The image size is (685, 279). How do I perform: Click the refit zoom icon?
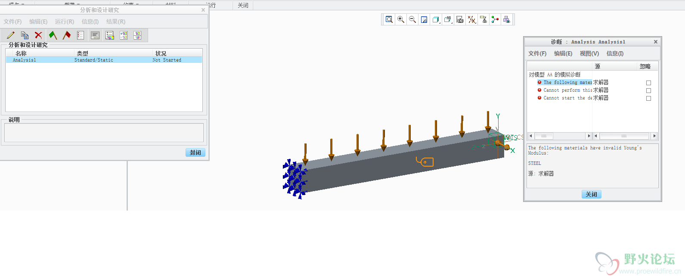tap(389, 19)
